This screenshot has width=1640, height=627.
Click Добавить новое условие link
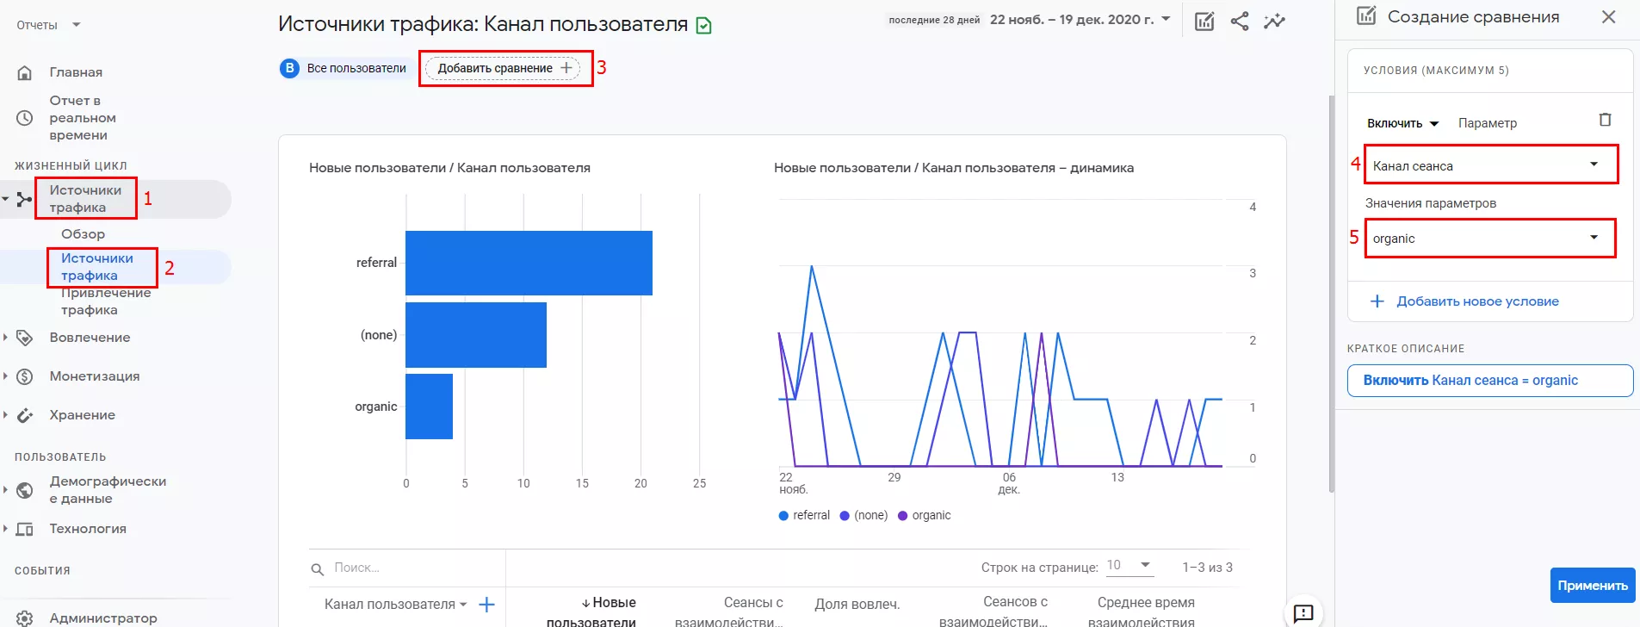pyautogui.click(x=1476, y=301)
